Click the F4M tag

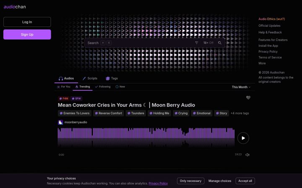pyautogui.click(x=64, y=99)
